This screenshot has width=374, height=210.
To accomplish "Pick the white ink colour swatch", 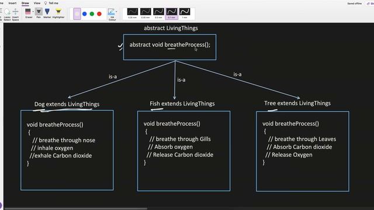I will pos(77,14).
